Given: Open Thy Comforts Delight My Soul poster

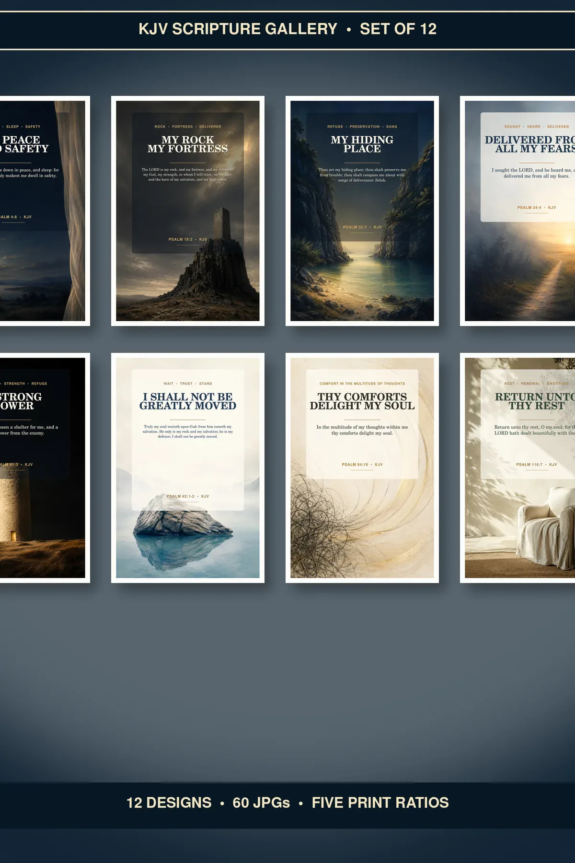Looking at the screenshot, I should (362, 468).
